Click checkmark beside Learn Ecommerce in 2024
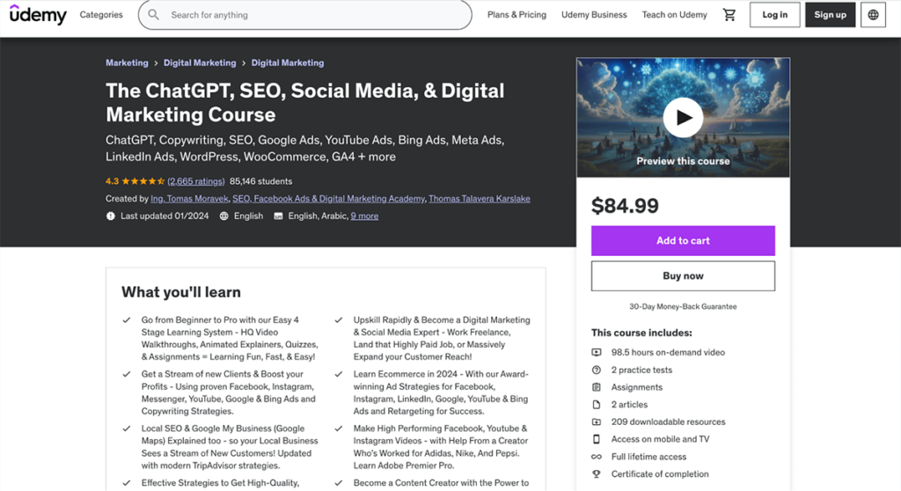901x491 pixels. tap(339, 374)
